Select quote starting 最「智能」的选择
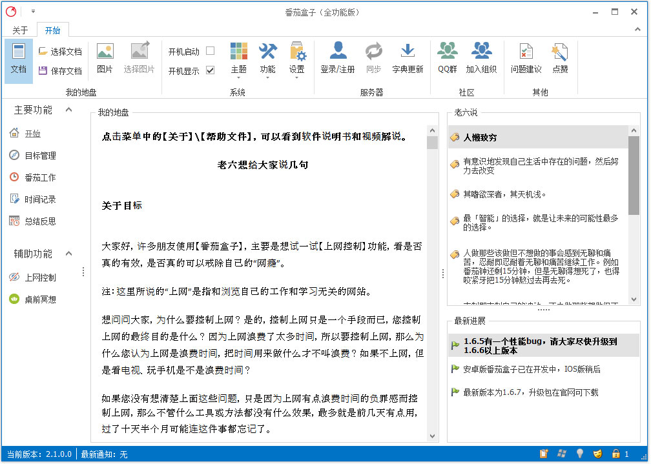The width and height of the screenshot is (651, 464). [538, 223]
